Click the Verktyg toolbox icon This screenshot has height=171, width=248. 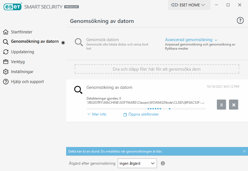[x=6, y=62]
